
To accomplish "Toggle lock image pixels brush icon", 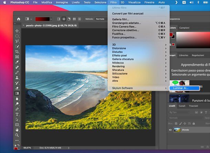I will coord(180,123).
